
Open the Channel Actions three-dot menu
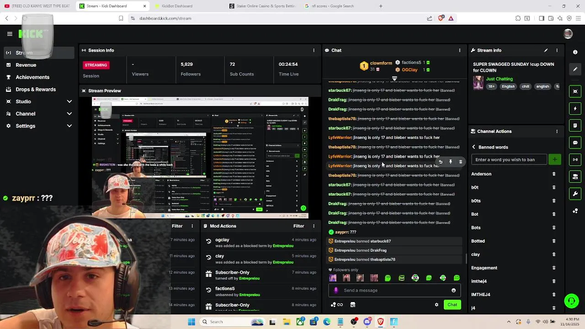[557, 131]
